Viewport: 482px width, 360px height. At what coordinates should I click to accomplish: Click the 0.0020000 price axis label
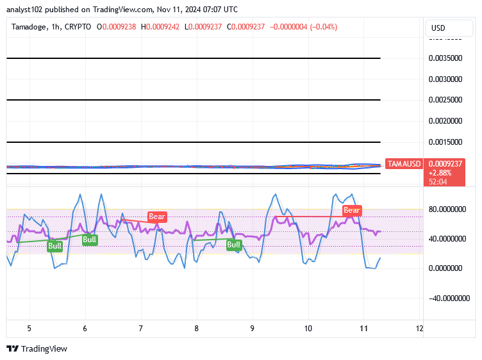click(445, 121)
